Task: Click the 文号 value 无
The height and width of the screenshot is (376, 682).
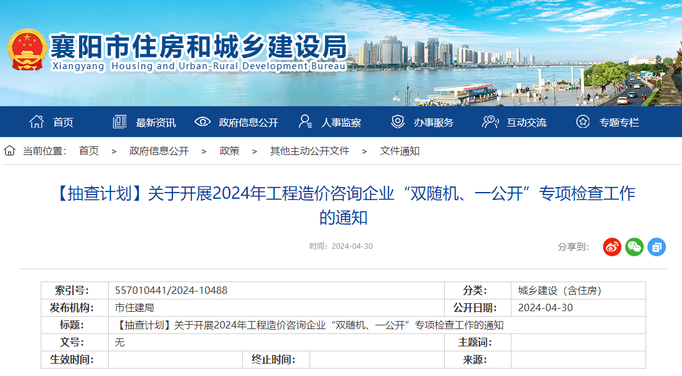Action: click(120, 343)
